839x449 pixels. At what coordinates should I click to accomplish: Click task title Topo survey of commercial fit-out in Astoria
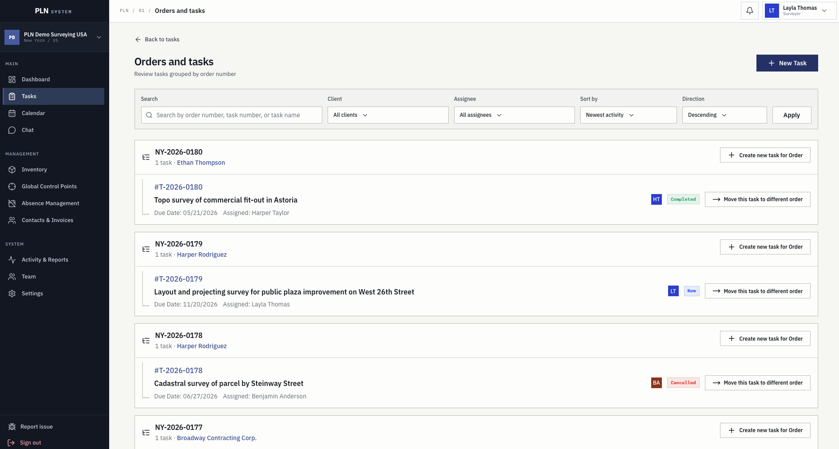pos(226,200)
